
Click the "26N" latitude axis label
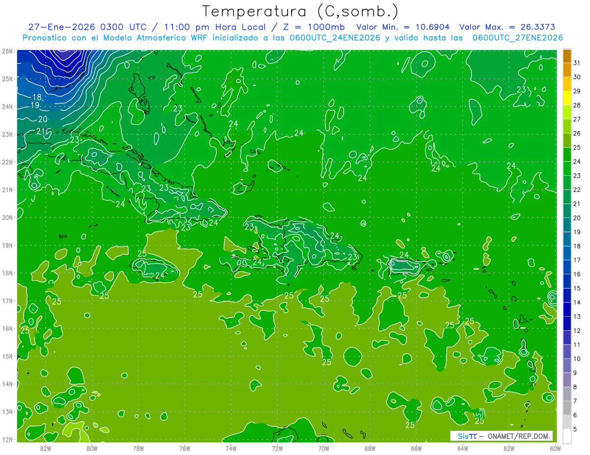point(7,51)
